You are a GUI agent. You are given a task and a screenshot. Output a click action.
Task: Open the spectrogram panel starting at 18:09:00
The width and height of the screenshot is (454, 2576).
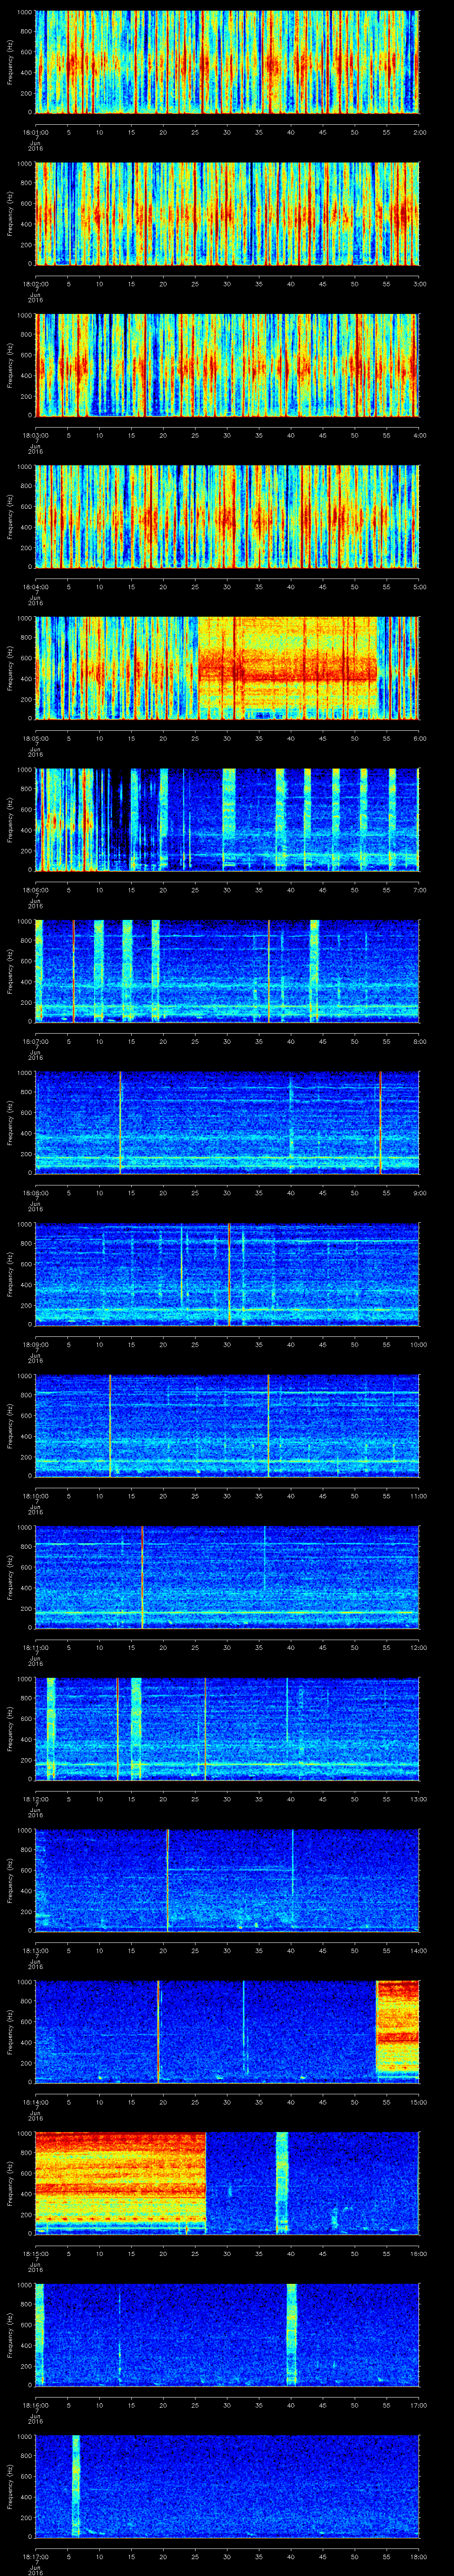point(227,1274)
